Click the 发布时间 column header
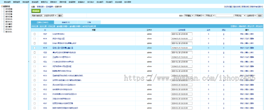 pos(182,30)
